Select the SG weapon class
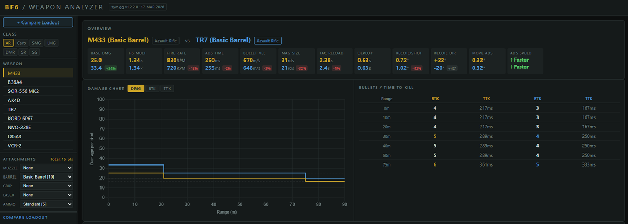Image resolution: width=628 pixels, height=224 pixels. pyautogui.click(x=36, y=52)
